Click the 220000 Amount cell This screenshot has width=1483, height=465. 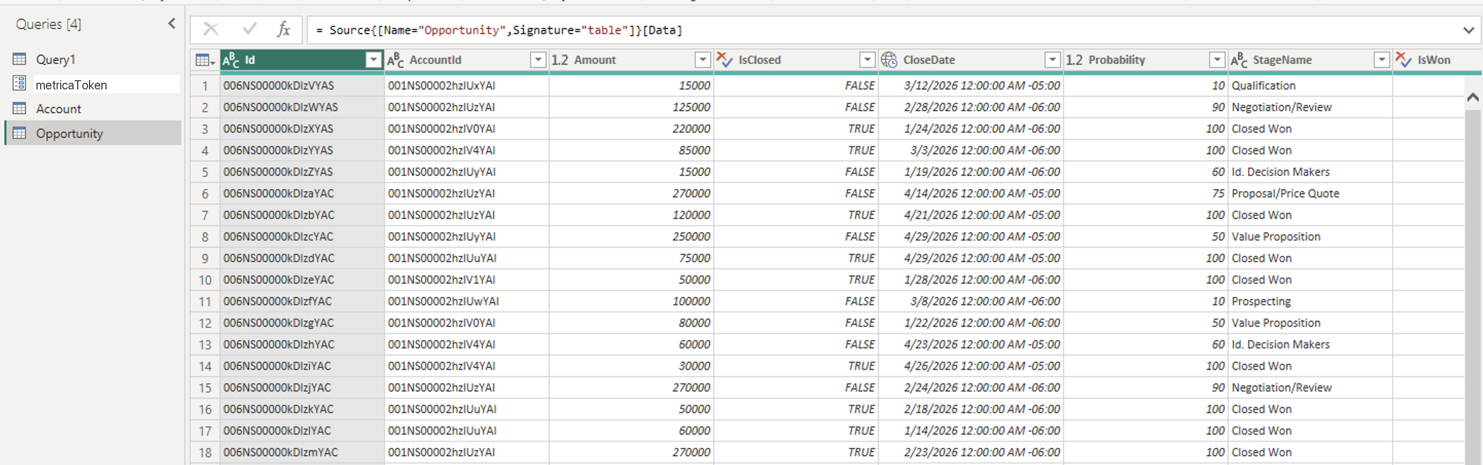click(x=631, y=129)
